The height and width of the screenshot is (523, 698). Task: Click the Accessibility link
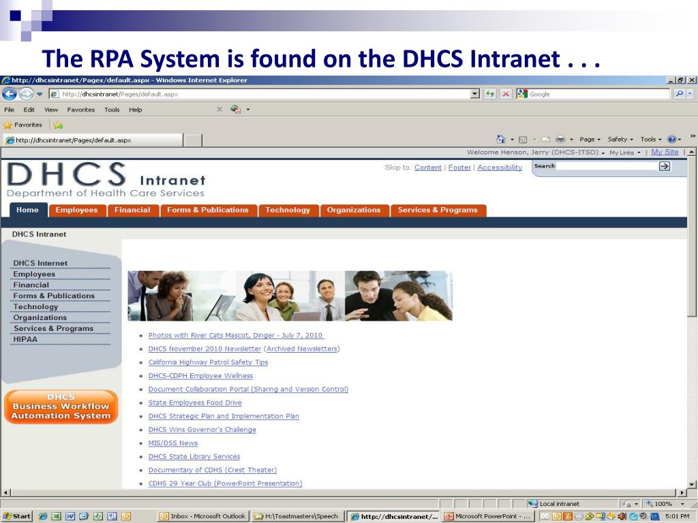coord(500,168)
